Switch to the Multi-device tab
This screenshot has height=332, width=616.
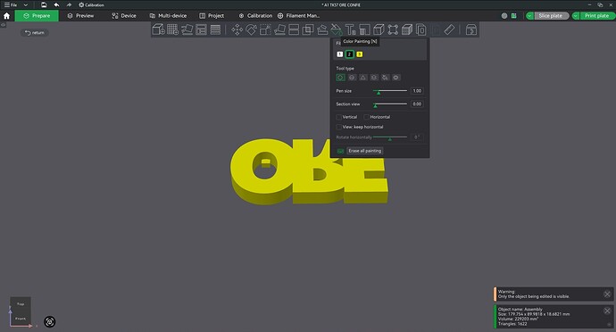pyautogui.click(x=168, y=16)
